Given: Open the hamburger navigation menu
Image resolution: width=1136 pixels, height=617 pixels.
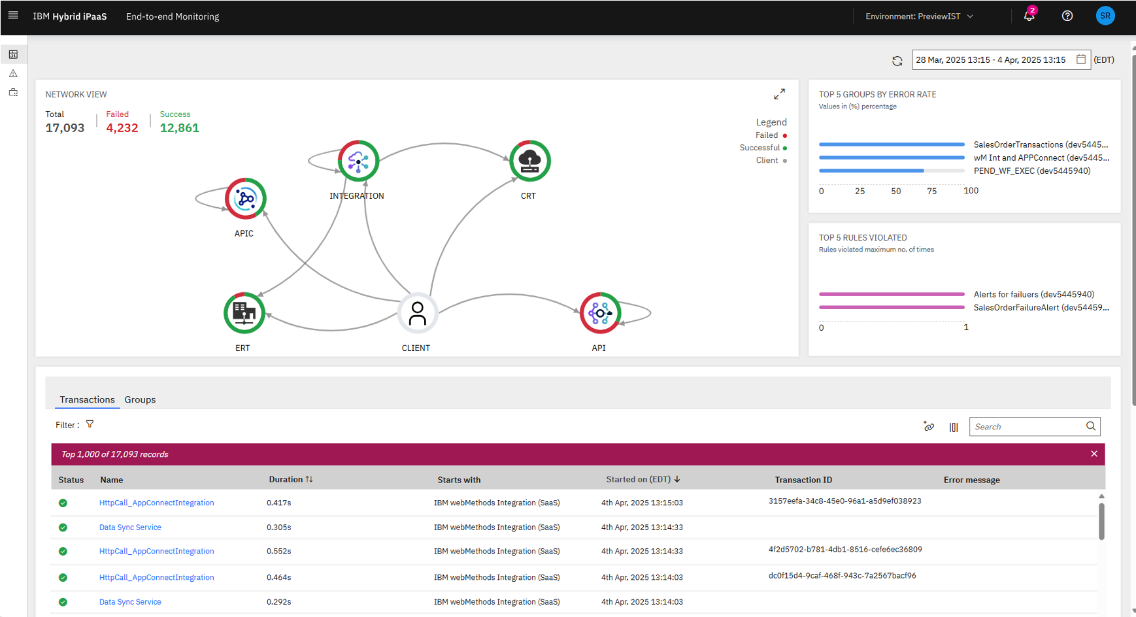Looking at the screenshot, I should (13, 15).
